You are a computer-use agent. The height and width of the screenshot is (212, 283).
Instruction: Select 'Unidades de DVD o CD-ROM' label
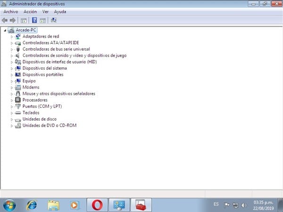(x=50, y=125)
